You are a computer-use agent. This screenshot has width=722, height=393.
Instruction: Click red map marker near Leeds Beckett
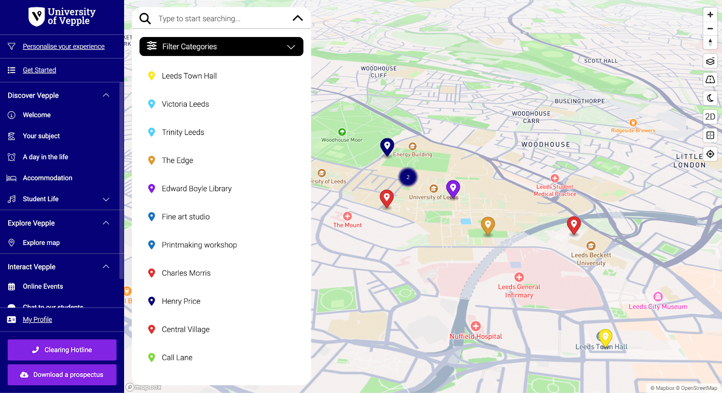point(574,225)
